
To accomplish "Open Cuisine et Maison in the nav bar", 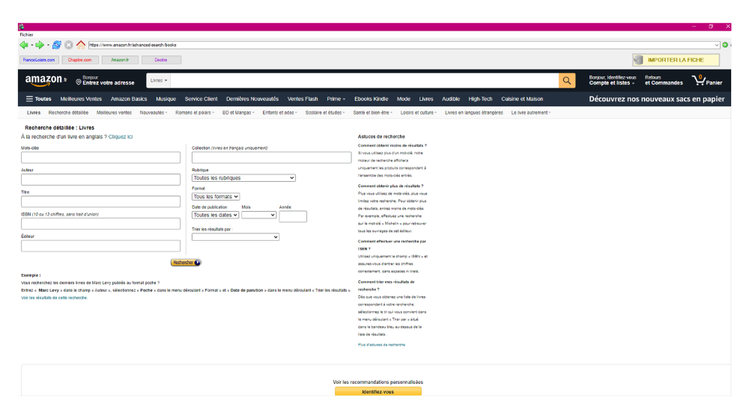I will pyautogui.click(x=522, y=99).
